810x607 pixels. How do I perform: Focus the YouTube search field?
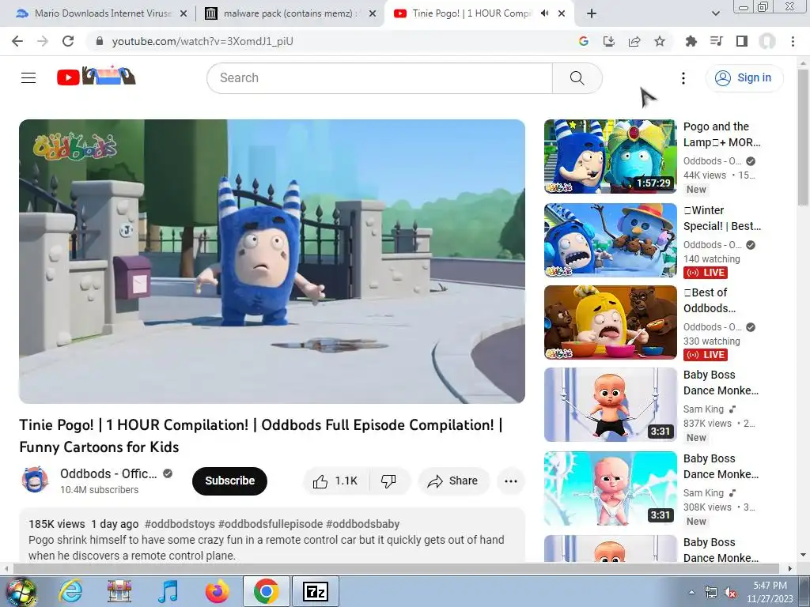(x=380, y=78)
